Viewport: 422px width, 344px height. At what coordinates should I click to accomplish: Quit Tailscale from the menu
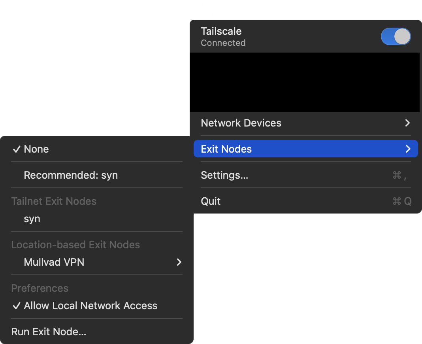click(x=211, y=201)
